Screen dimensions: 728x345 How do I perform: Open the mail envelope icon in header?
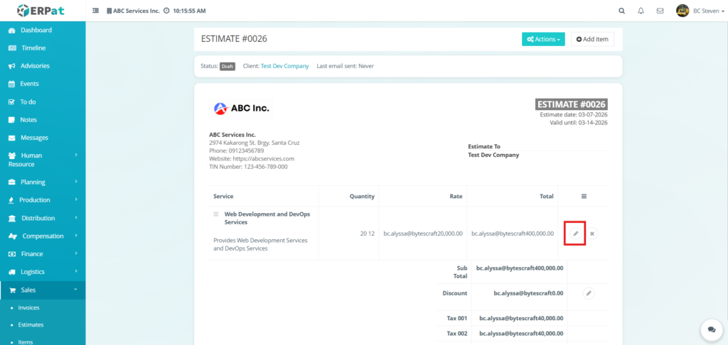660,11
